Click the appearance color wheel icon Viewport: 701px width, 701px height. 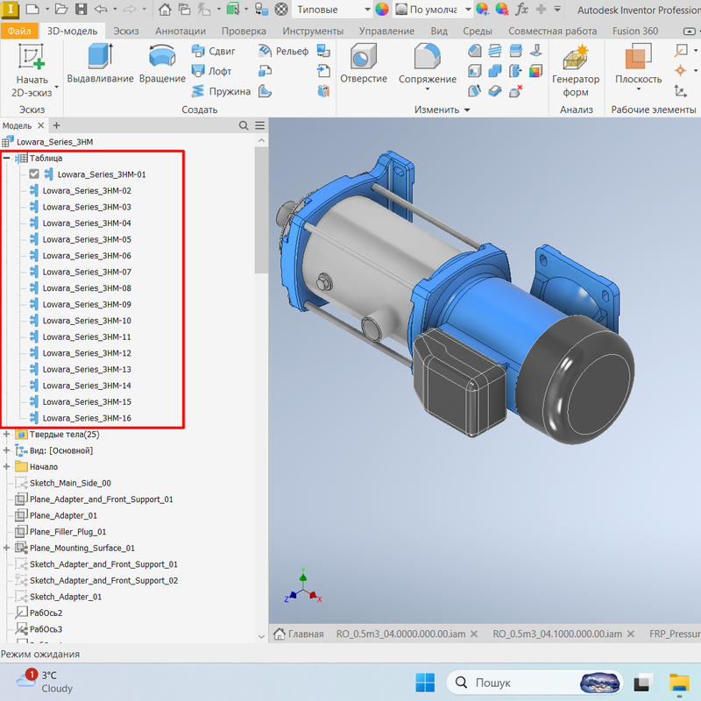pos(382,10)
